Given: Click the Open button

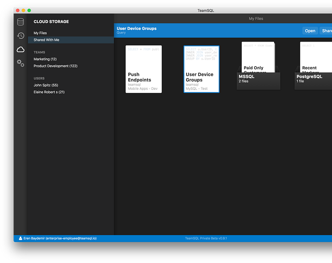Looking at the screenshot, I should pyautogui.click(x=310, y=31).
